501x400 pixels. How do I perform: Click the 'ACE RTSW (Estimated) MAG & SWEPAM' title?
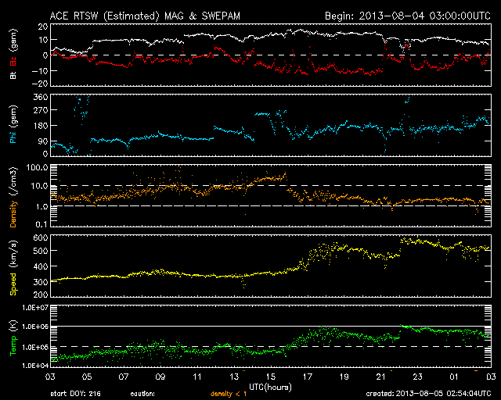[x=145, y=16]
